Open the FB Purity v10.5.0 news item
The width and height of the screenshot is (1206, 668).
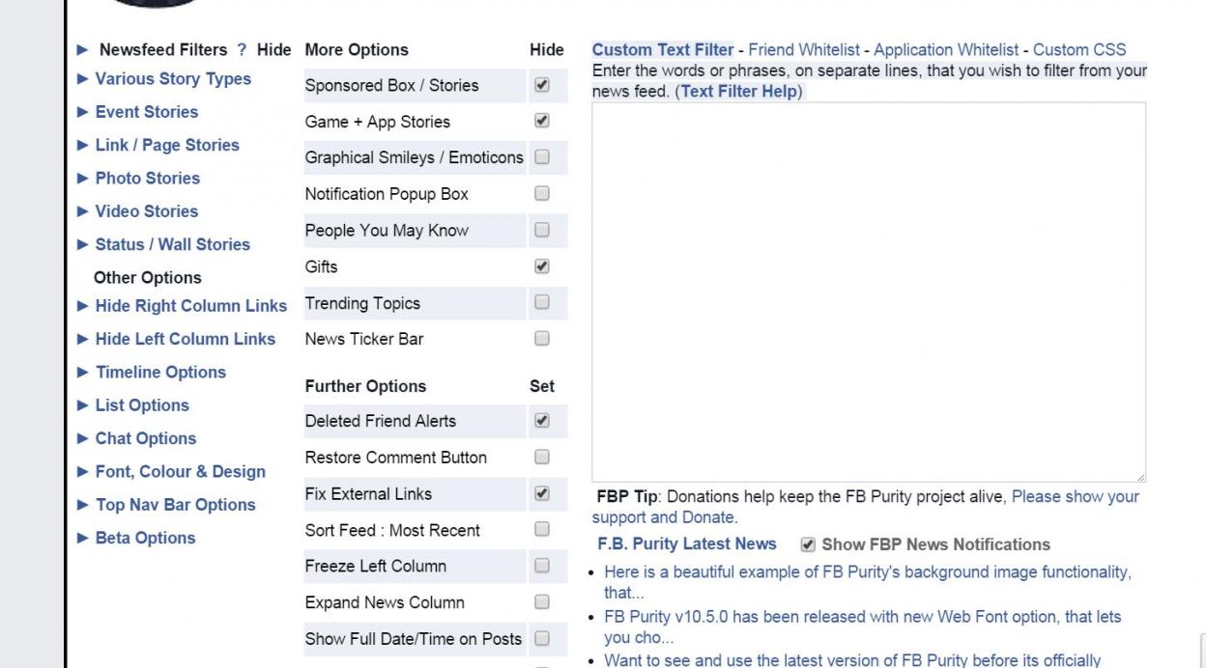click(862, 625)
